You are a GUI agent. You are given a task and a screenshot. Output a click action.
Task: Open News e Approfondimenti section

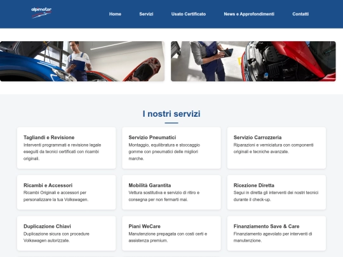point(249,14)
